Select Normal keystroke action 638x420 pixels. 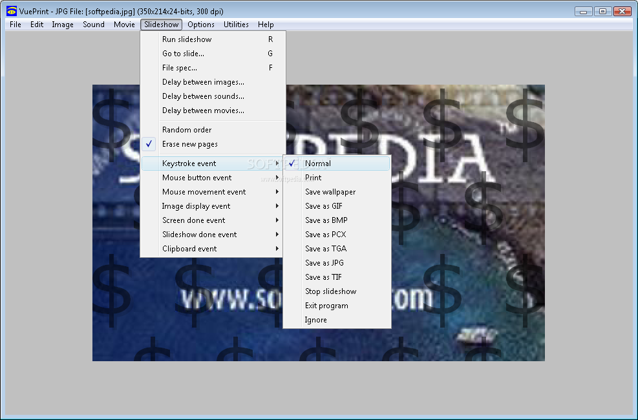337,163
